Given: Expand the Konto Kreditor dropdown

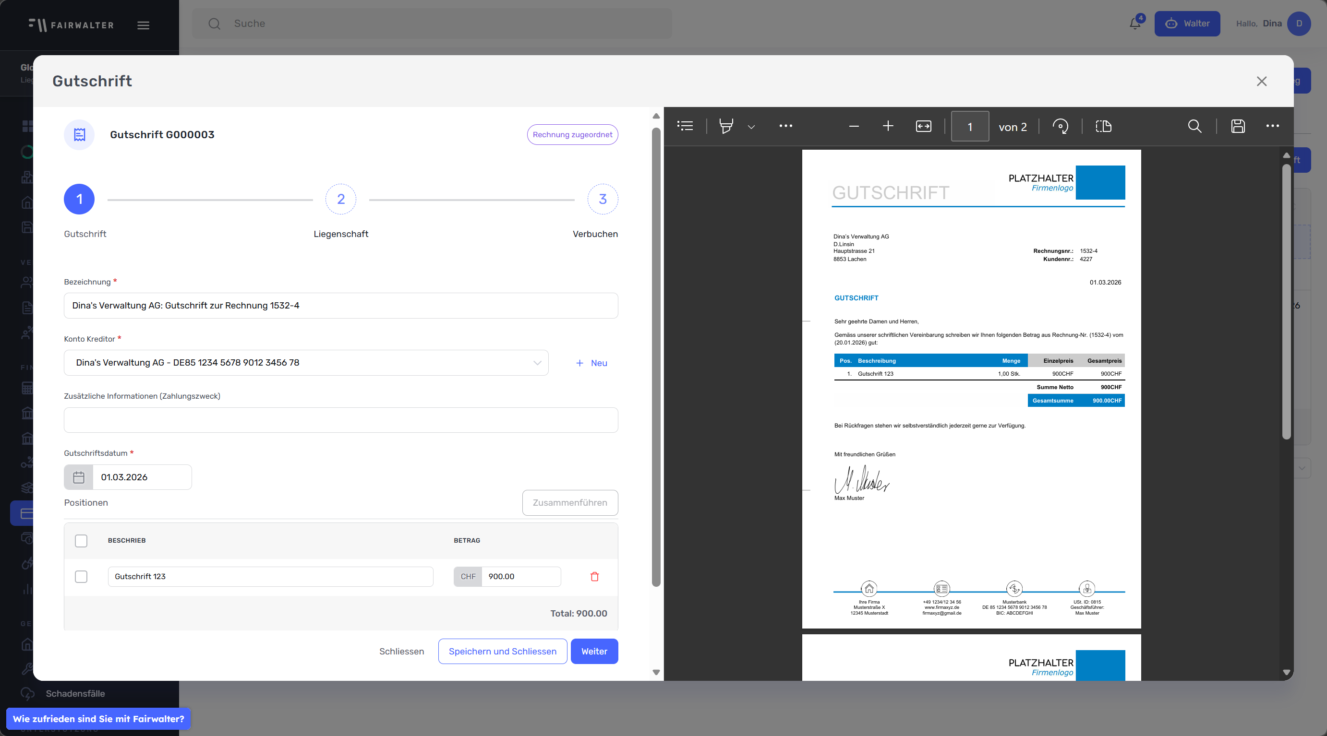Looking at the screenshot, I should (x=537, y=363).
